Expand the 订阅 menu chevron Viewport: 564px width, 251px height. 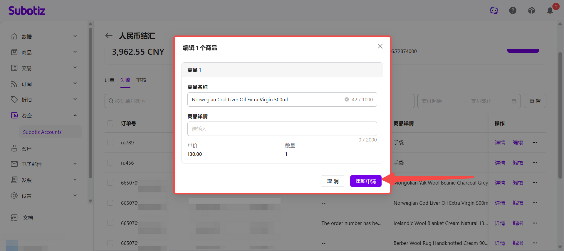click(75, 84)
